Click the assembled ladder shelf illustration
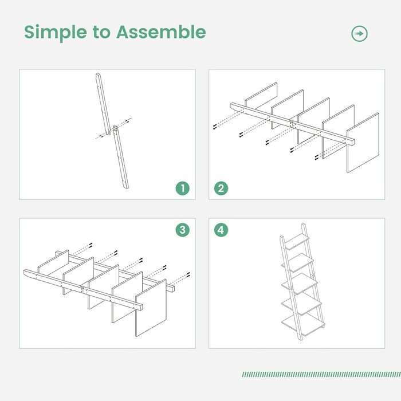 [301, 285]
